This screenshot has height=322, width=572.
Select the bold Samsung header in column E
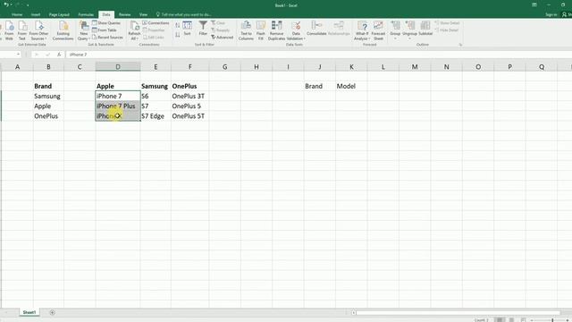[x=156, y=86]
